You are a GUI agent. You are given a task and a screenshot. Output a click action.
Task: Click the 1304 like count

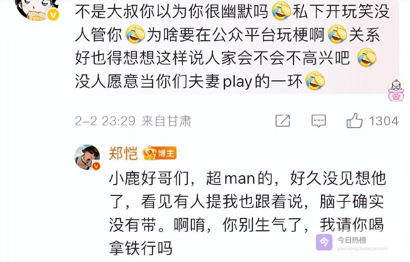(384, 121)
